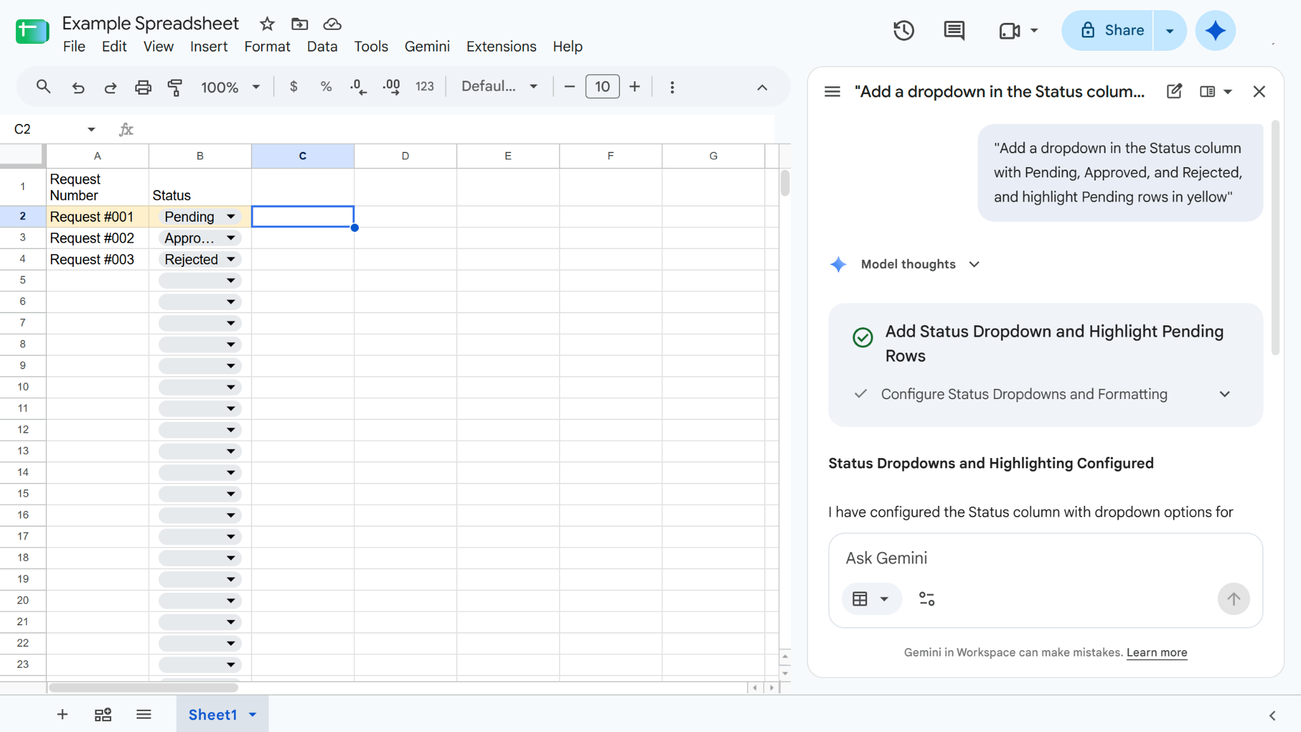Click the print icon in toolbar
The width and height of the screenshot is (1301, 732).
tap(143, 87)
